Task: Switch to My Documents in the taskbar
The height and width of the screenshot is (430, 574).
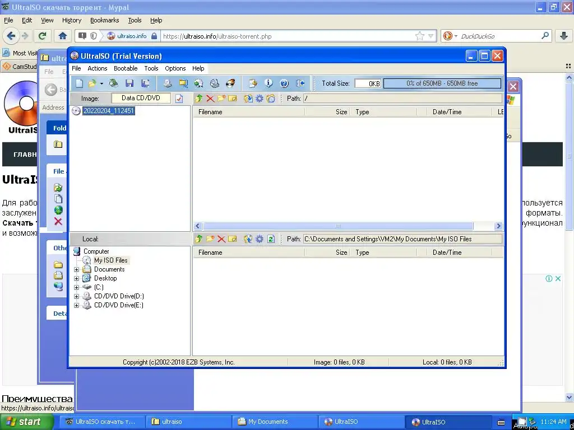Action: pos(276,422)
